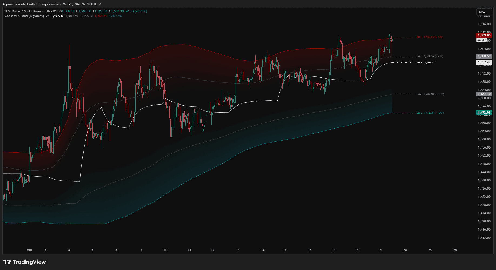Click the BB-H 1,509.89 (0.83%) chart label
The image size is (496, 270).
[x=430, y=37]
